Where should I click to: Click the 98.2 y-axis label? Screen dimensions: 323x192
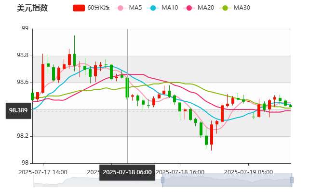pos(23,136)
